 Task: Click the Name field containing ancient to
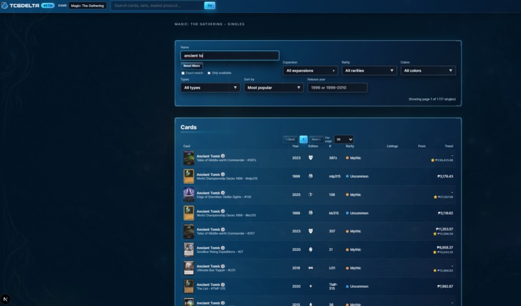click(x=229, y=56)
